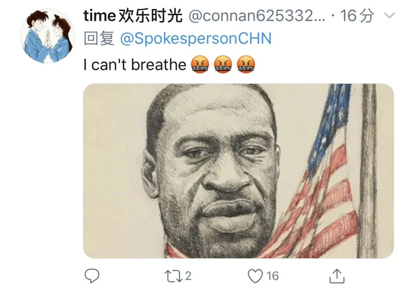Open the attached pencil sketch image
414x290 pixels.
238,171
